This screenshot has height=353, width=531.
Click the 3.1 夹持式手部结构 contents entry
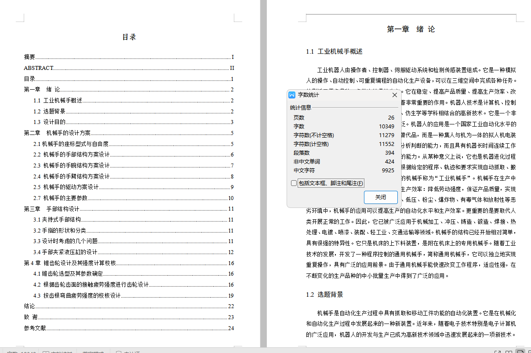[x=134, y=220]
